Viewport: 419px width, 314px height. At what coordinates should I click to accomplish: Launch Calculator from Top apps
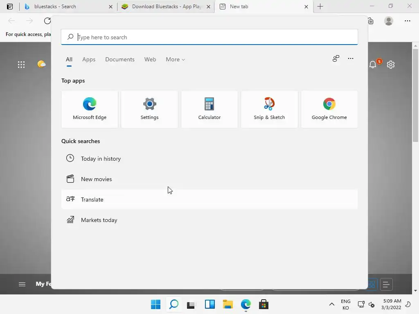(209, 109)
